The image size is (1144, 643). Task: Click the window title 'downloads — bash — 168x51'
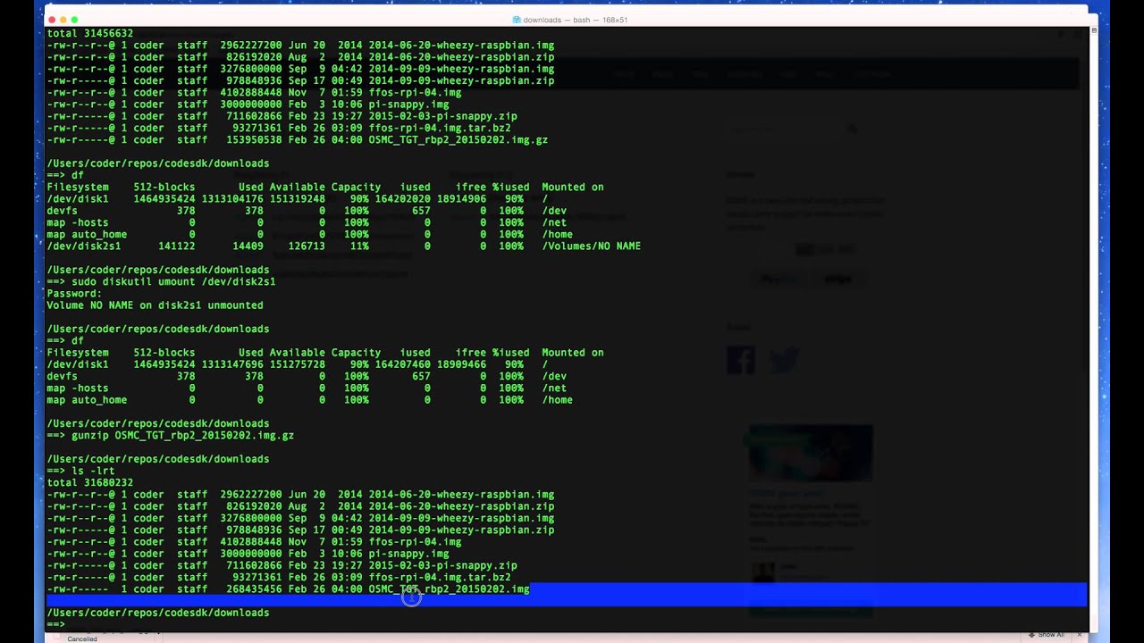[x=576, y=20]
